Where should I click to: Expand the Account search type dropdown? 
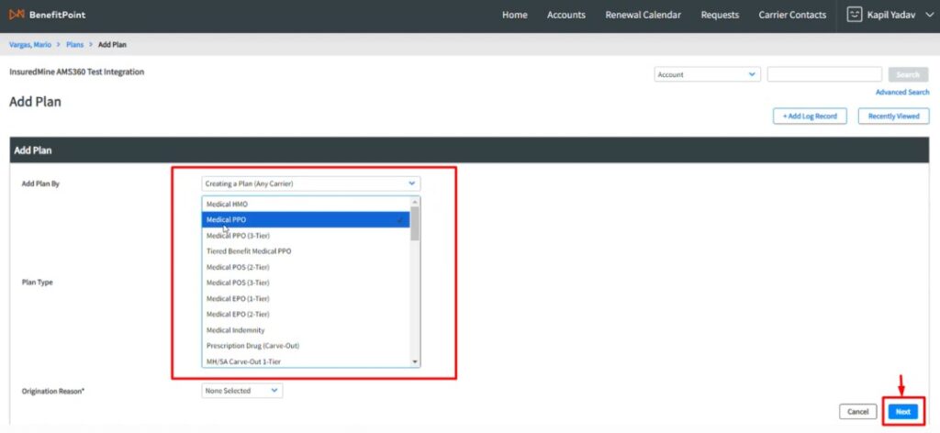[x=707, y=74]
